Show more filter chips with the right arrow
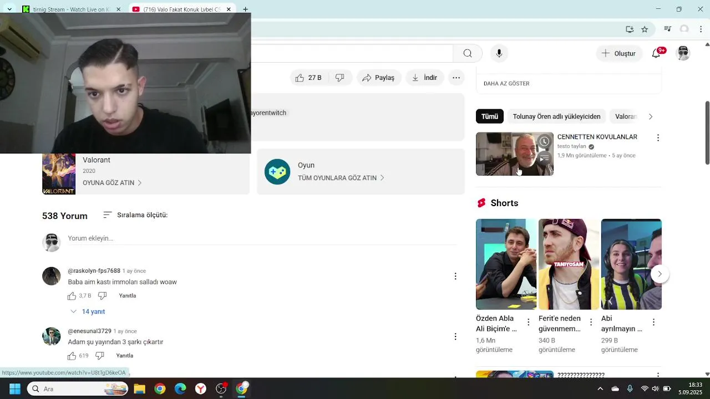 click(651, 116)
